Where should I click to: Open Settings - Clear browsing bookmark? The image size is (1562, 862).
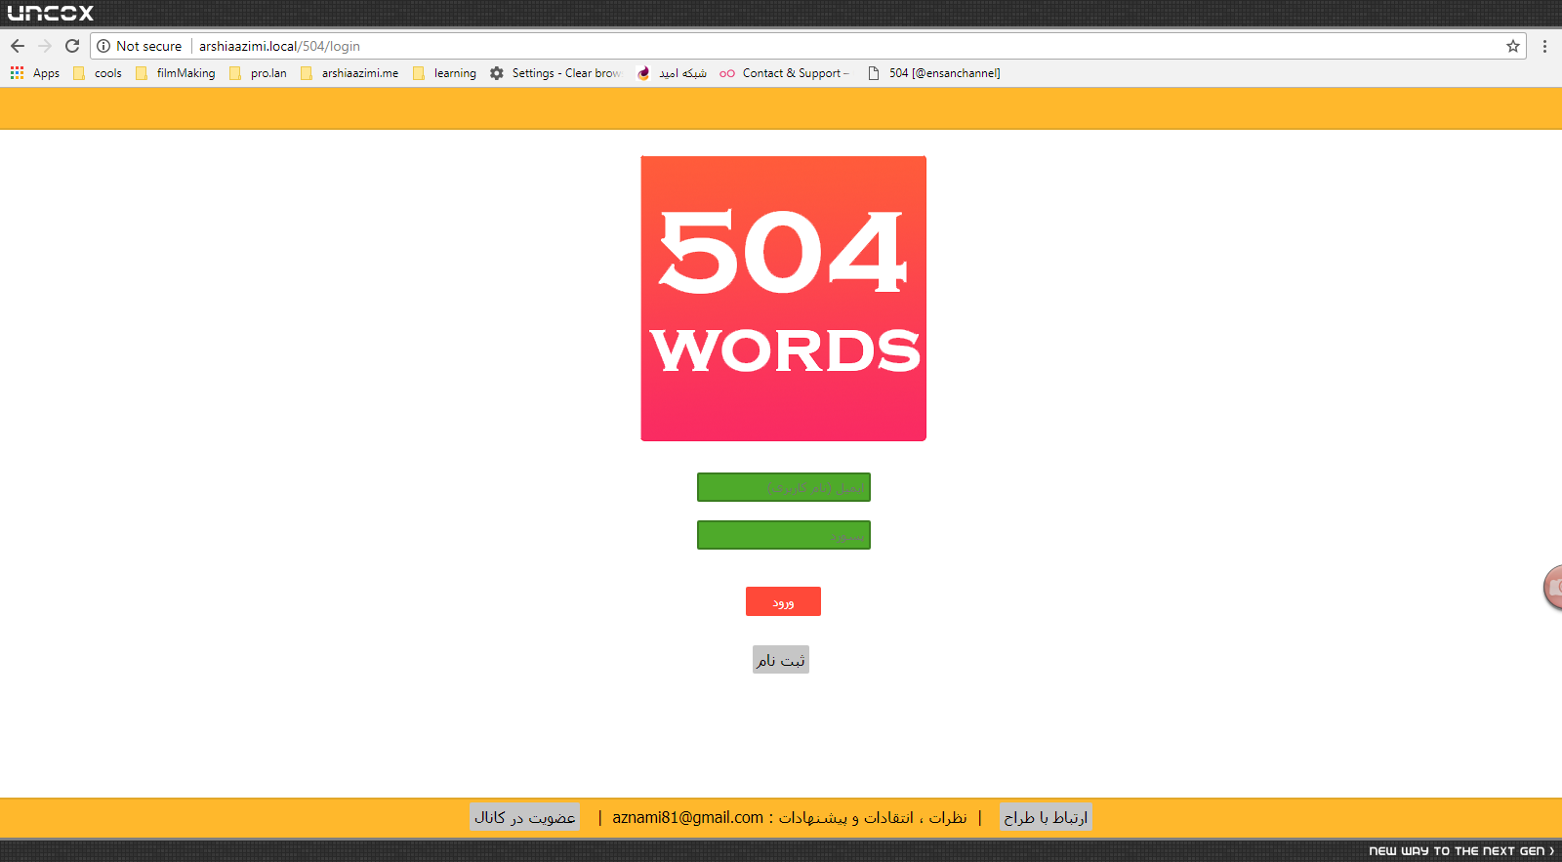[x=555, y=73]
